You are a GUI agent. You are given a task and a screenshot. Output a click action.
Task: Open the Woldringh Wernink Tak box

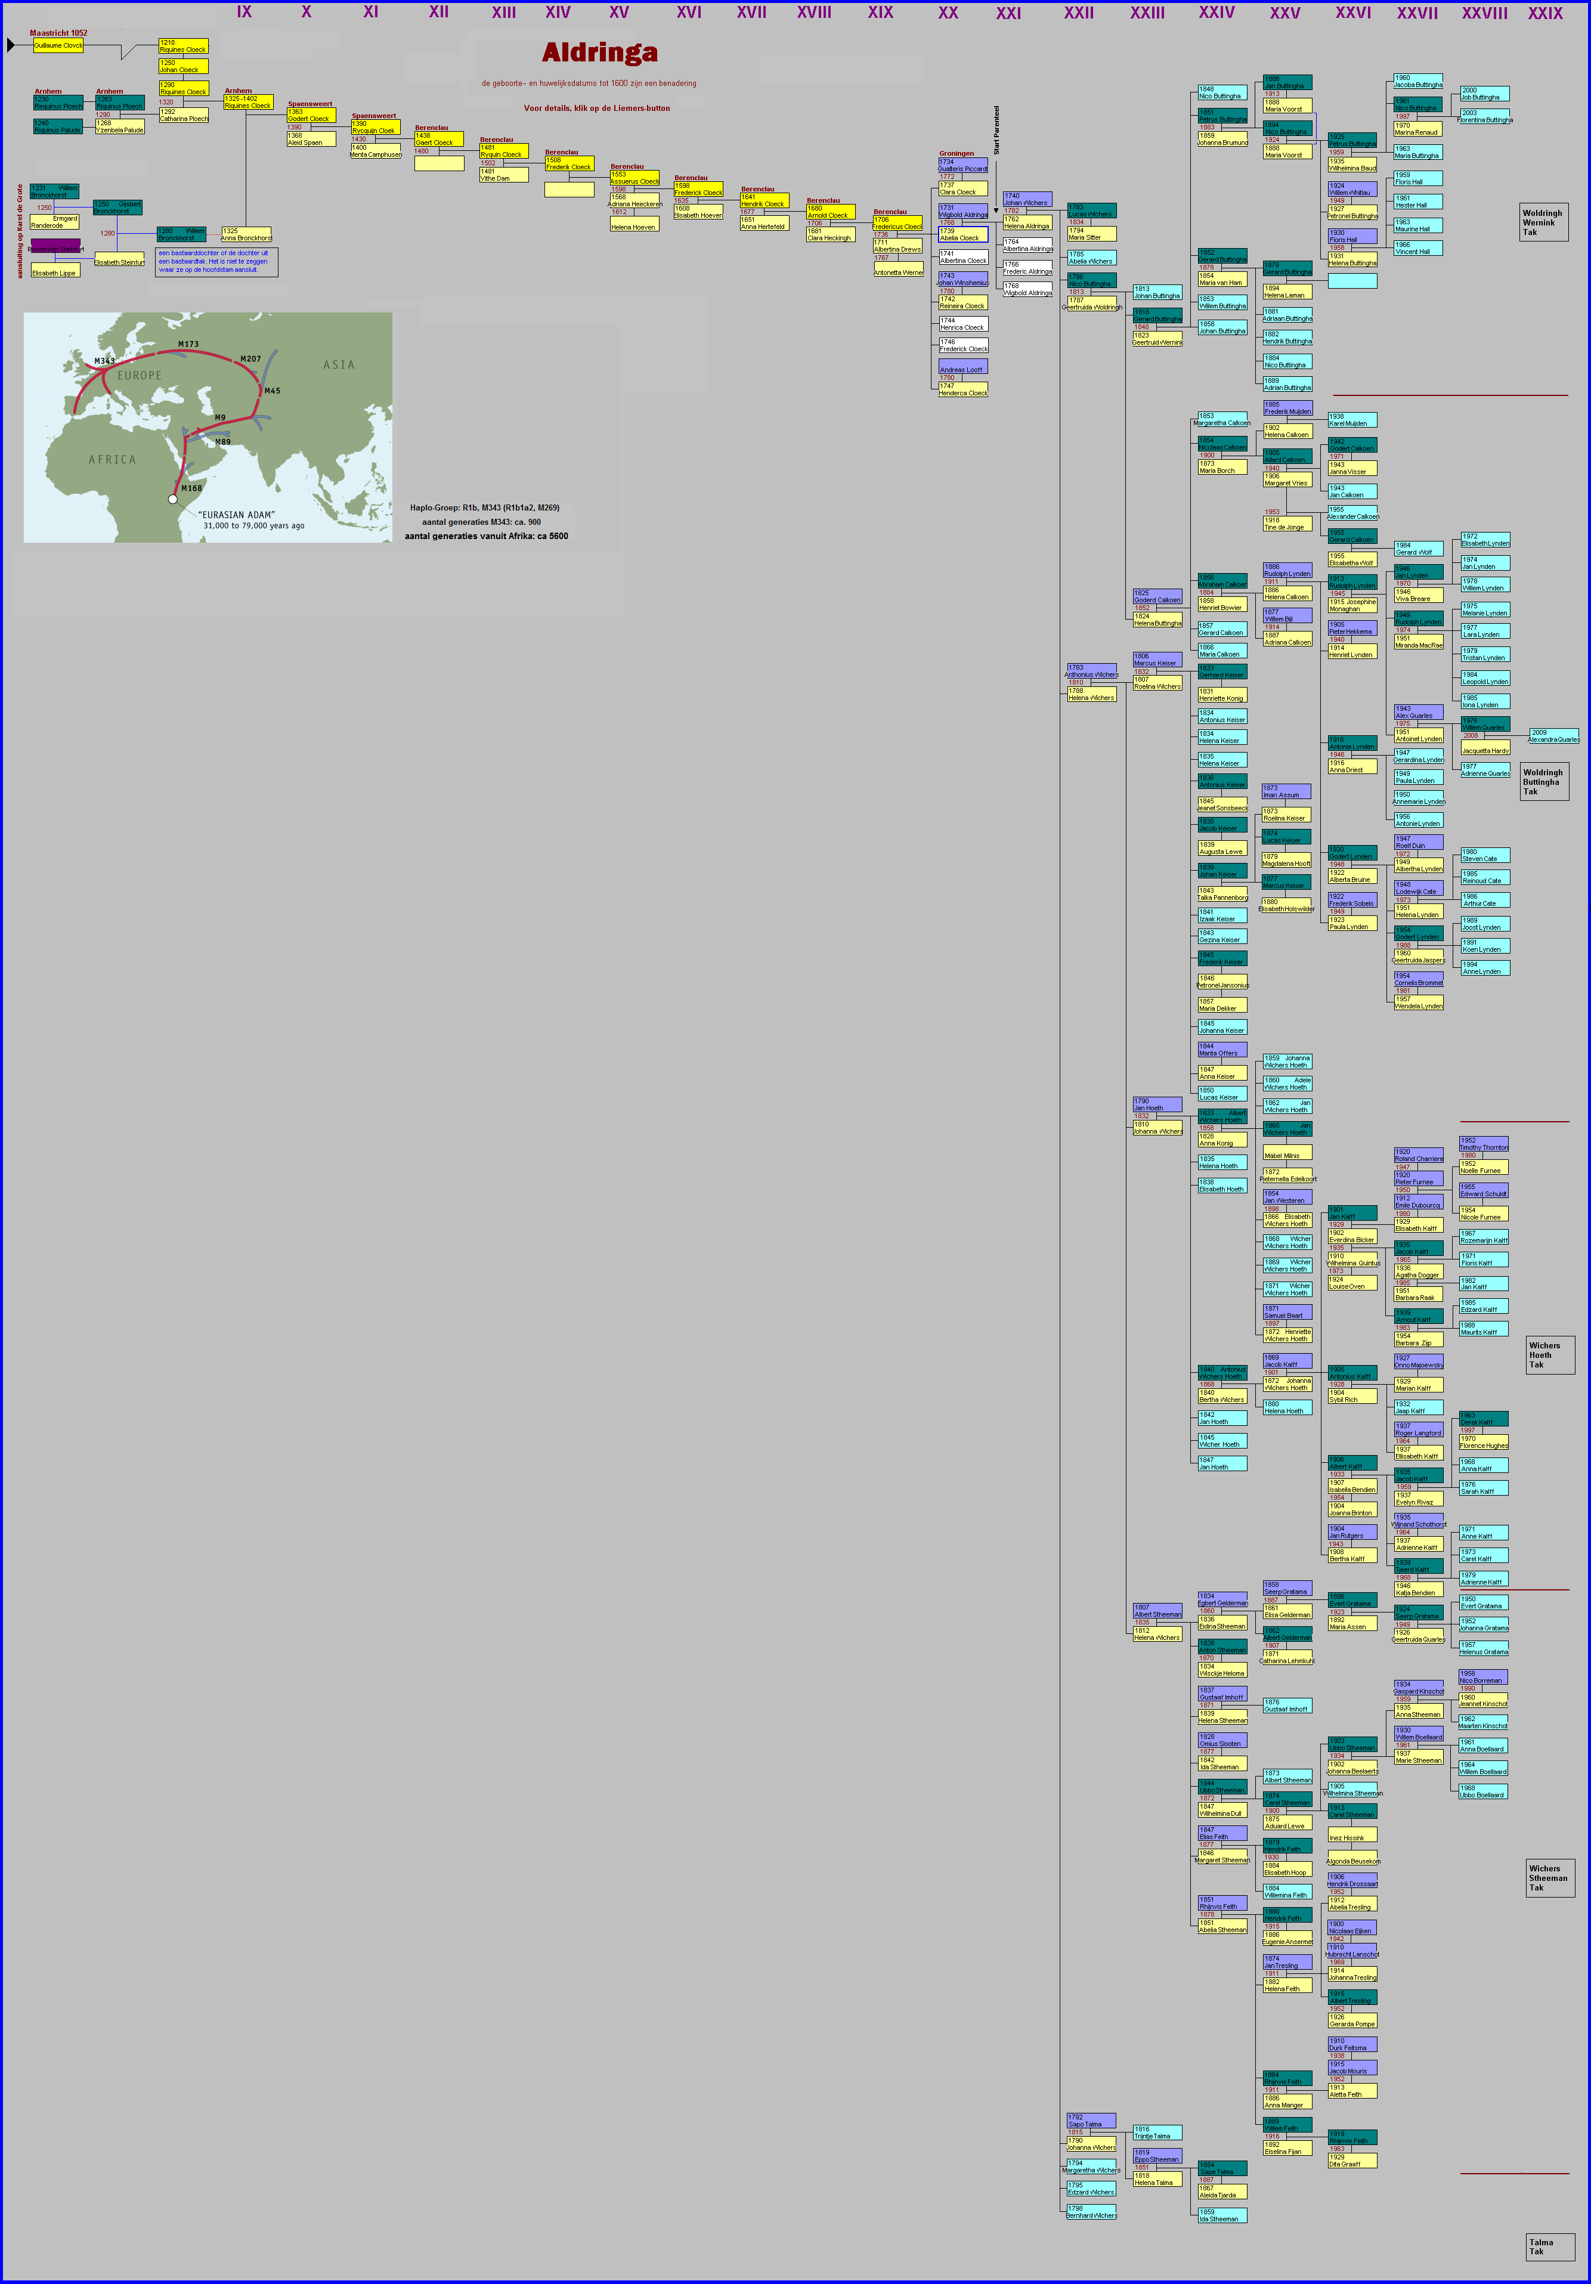1543,223
